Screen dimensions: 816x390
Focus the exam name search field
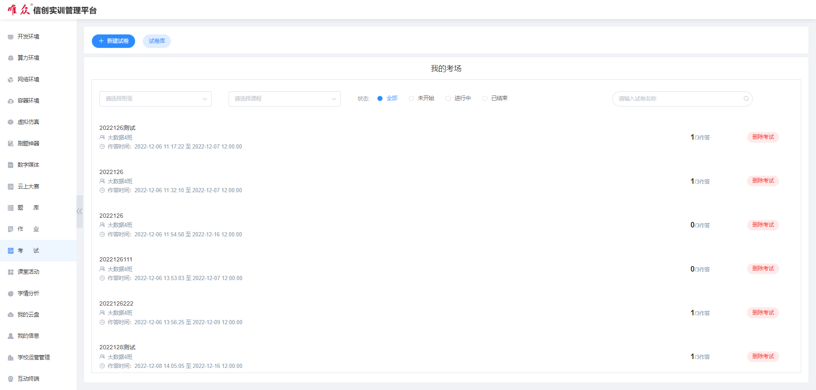[x=678, y=99]
